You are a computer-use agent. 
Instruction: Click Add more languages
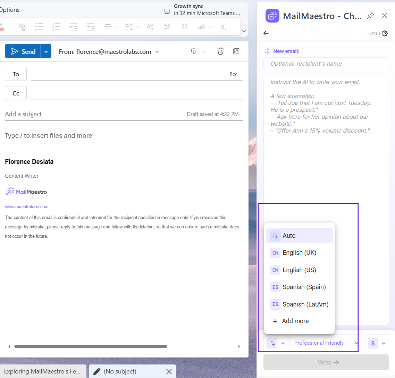click(x=299, y=321)
